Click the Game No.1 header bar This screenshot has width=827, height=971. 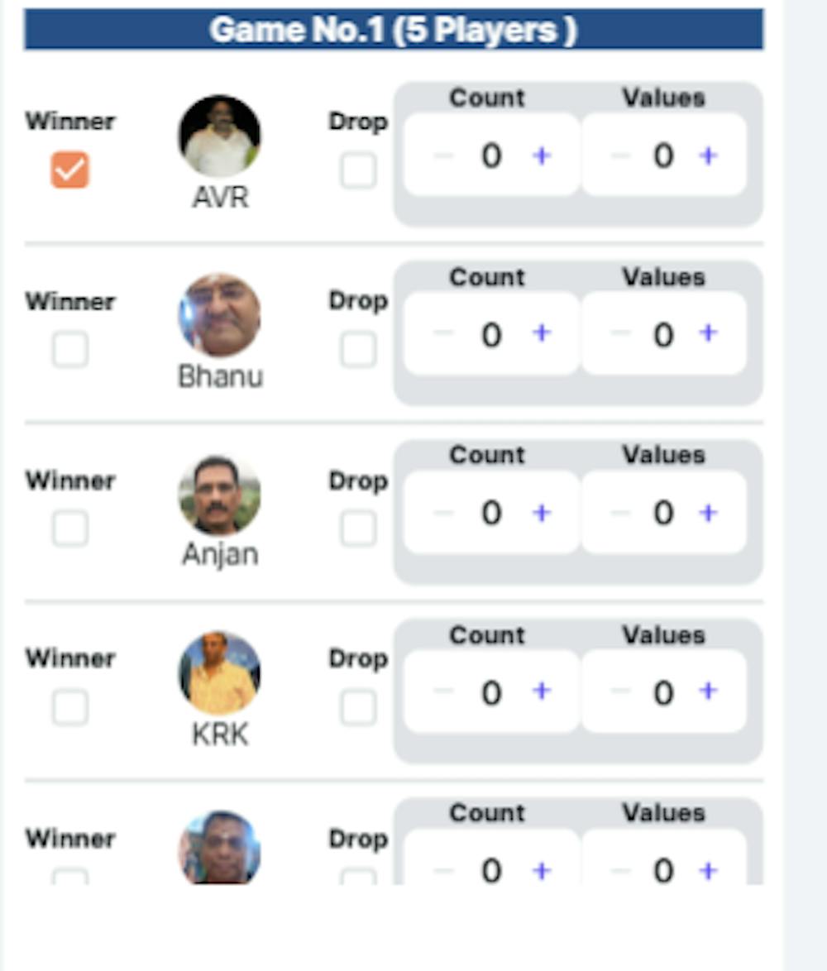393,30
